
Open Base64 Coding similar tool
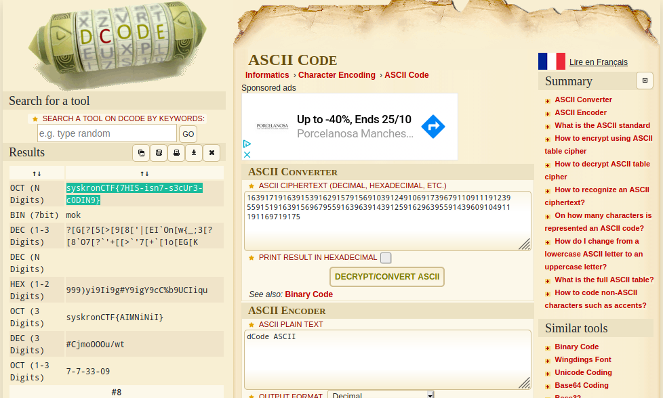(x=582, y=385)
